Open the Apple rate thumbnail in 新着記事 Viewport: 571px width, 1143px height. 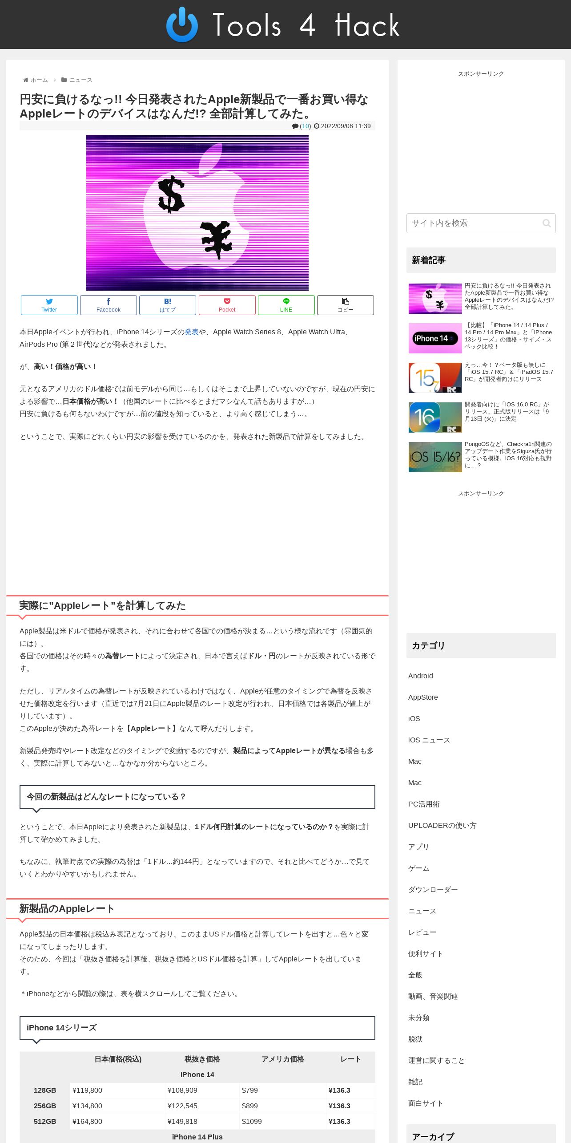coord(435,299)
